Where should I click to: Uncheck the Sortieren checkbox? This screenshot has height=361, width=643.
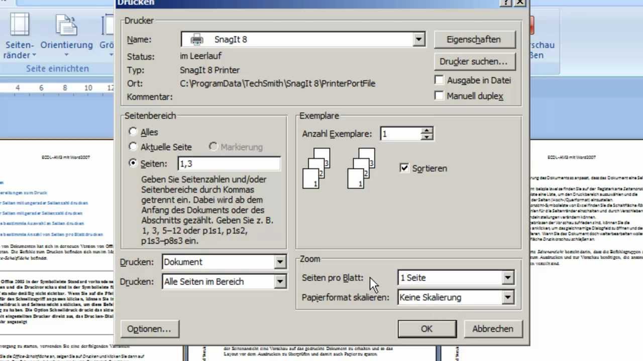(404, 168)
